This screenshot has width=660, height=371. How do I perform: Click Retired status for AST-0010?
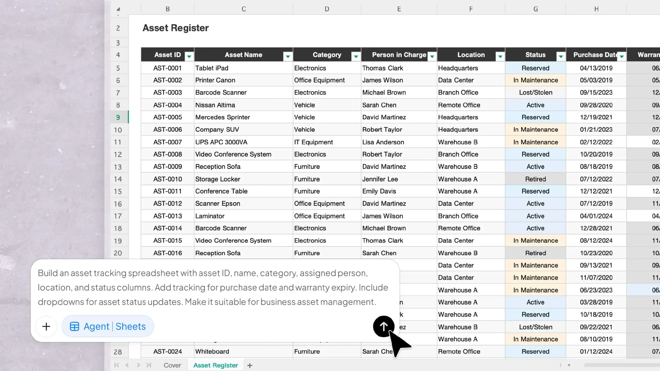(x=535, y=179)
